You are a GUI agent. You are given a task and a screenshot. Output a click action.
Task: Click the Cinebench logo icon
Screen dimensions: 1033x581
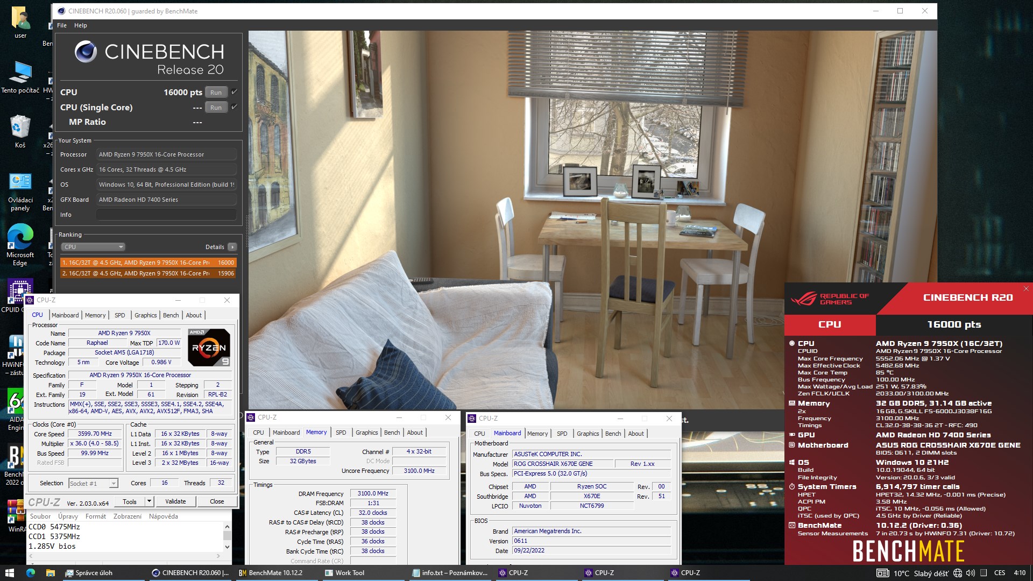click(86, 52)
